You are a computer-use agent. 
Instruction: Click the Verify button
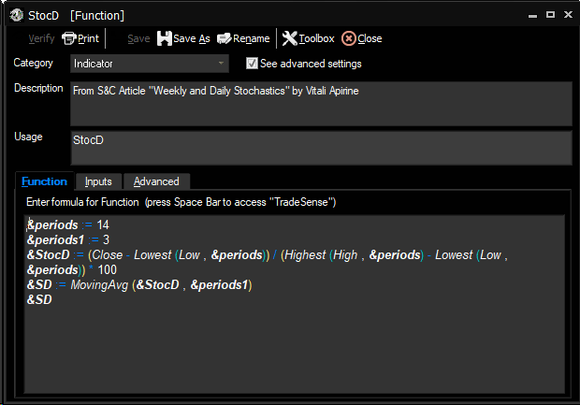click(x=41, y=38)
